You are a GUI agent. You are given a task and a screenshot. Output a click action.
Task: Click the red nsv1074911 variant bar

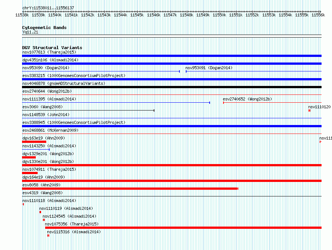click(30, 173)
